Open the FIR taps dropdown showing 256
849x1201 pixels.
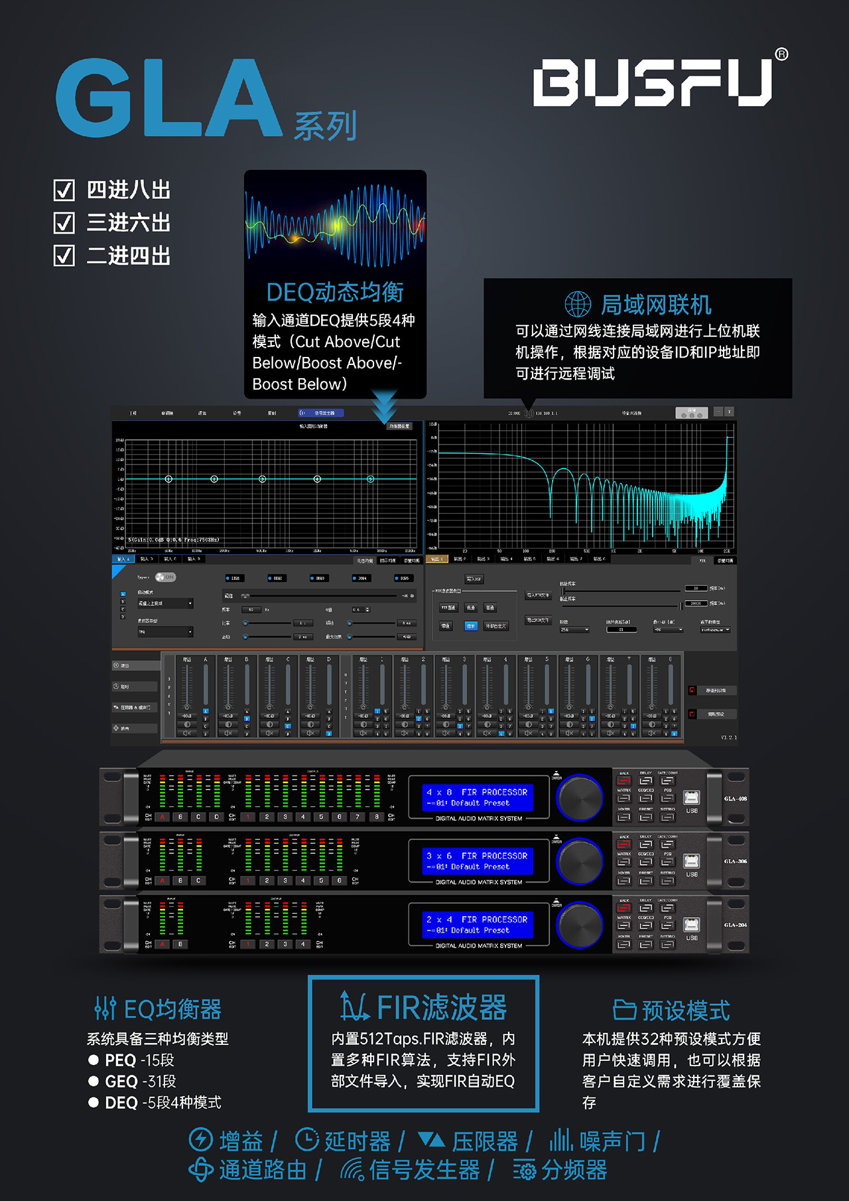click(x=574, y=630)
